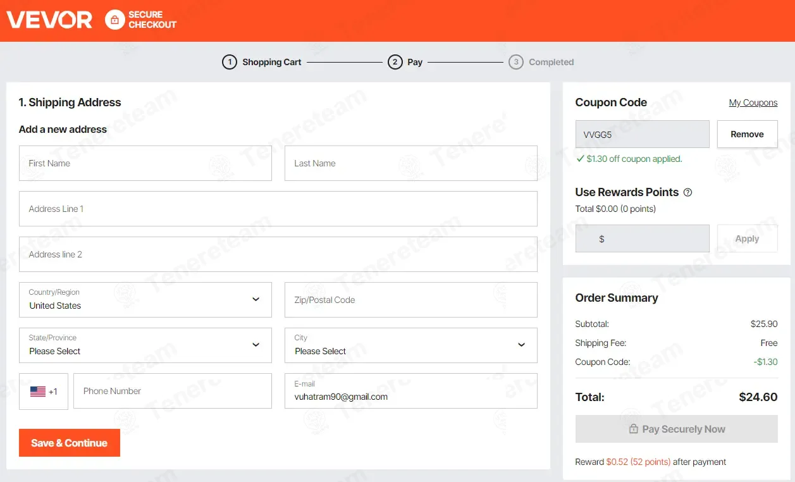The height and width of the screenshot is (482, 795).
Task: Click the Completed step label
Action: click(x=552, y=62)
